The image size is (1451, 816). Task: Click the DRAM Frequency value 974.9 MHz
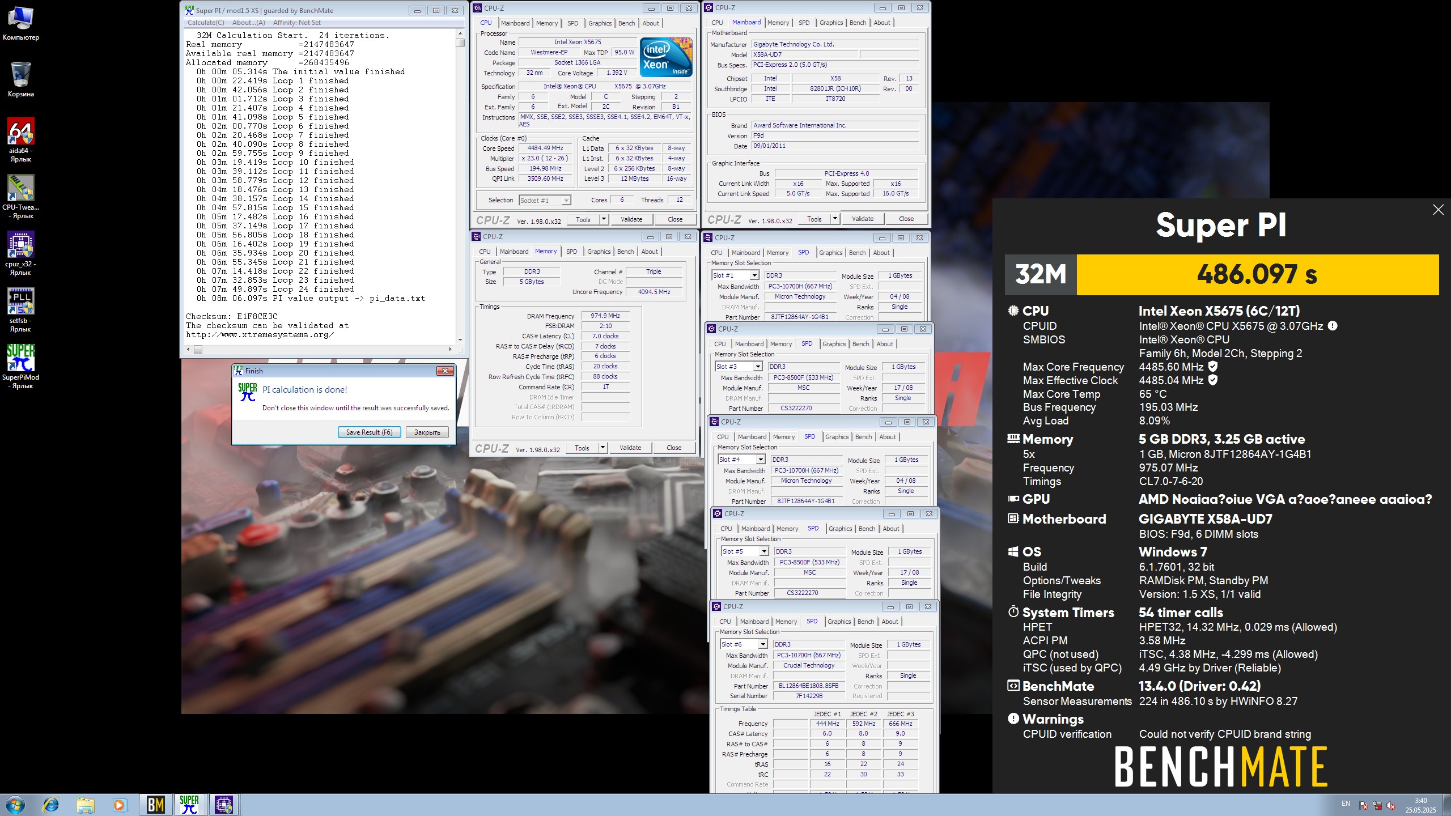tap(605, 316)
